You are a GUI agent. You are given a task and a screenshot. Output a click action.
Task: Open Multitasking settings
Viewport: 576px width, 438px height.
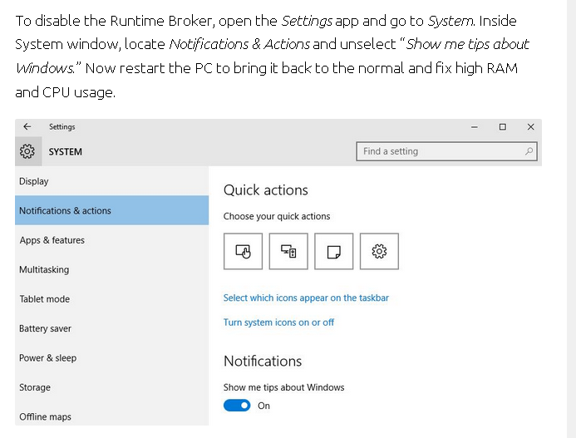[x=111, y=269]
